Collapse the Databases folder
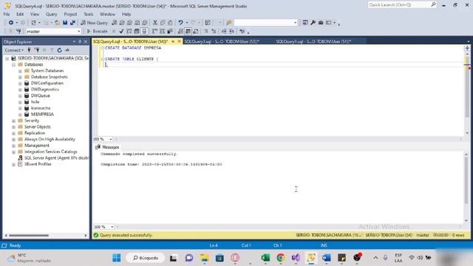Viewport: 473px width, 266px height. point(13,64)
